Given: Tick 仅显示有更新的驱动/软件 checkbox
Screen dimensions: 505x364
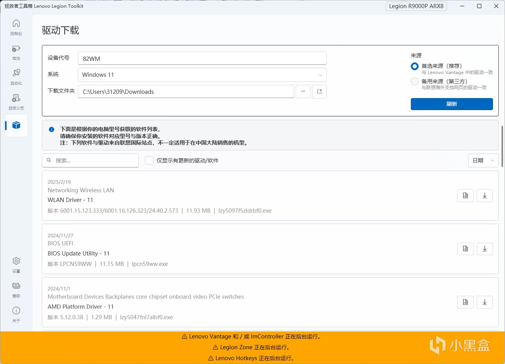Looking at the screenshot, I should point(149,160).
